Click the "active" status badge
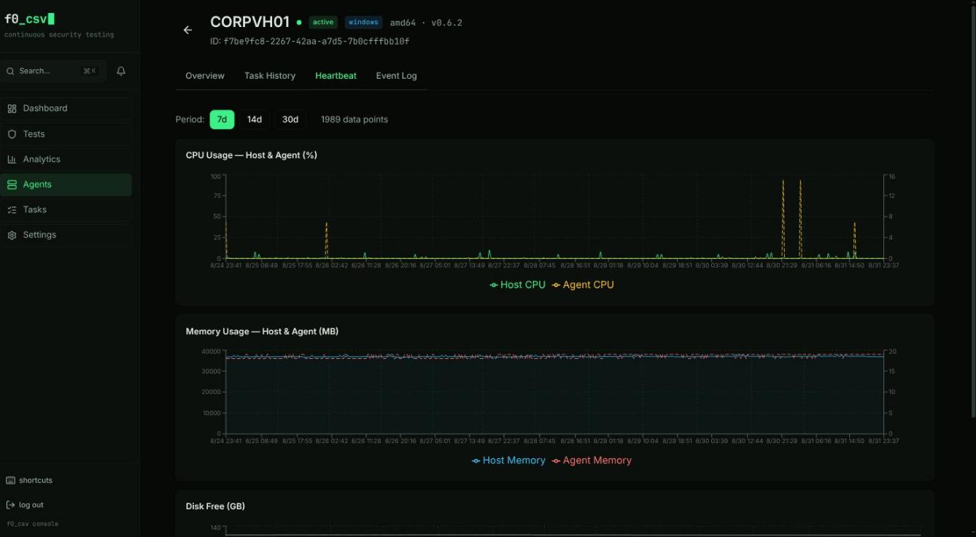The image size is (976, 537). coord(323,23)
